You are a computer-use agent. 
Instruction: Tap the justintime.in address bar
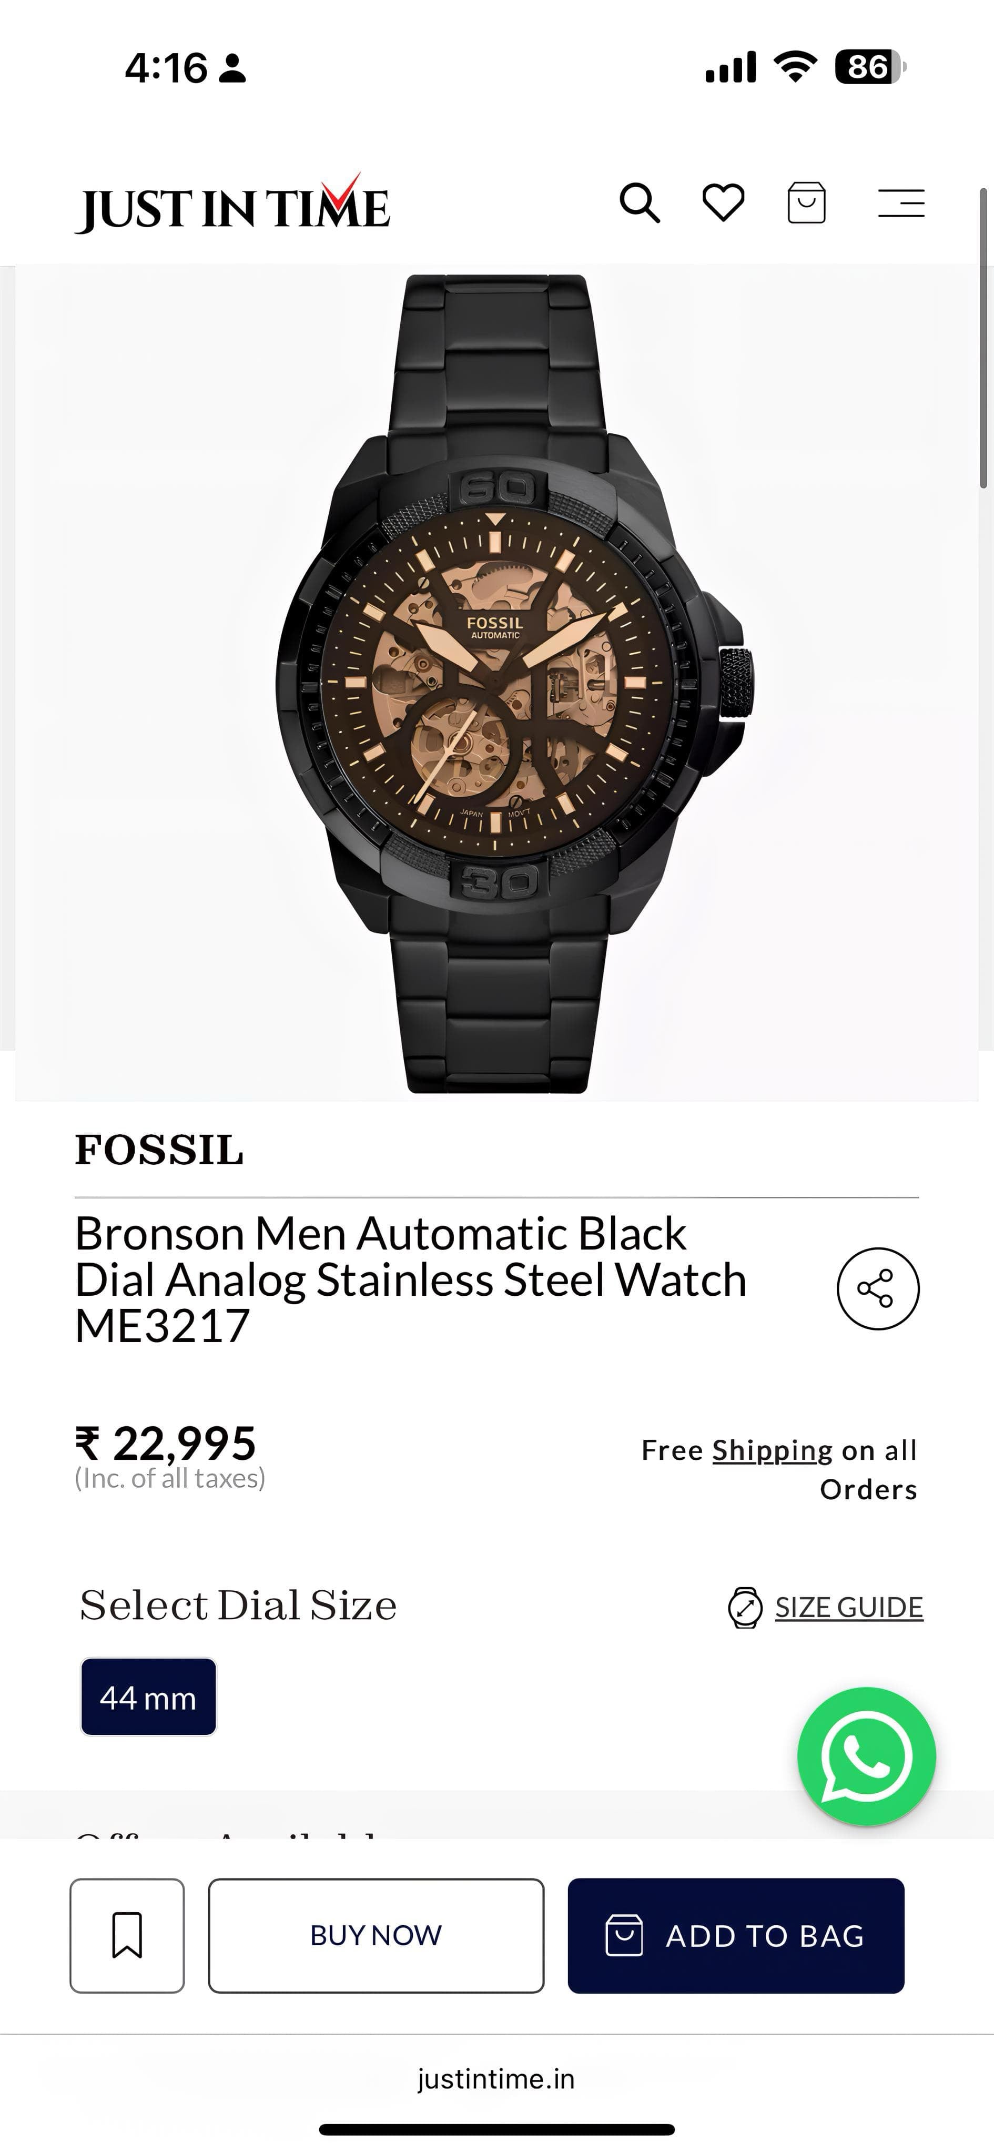pos(496,2079)
